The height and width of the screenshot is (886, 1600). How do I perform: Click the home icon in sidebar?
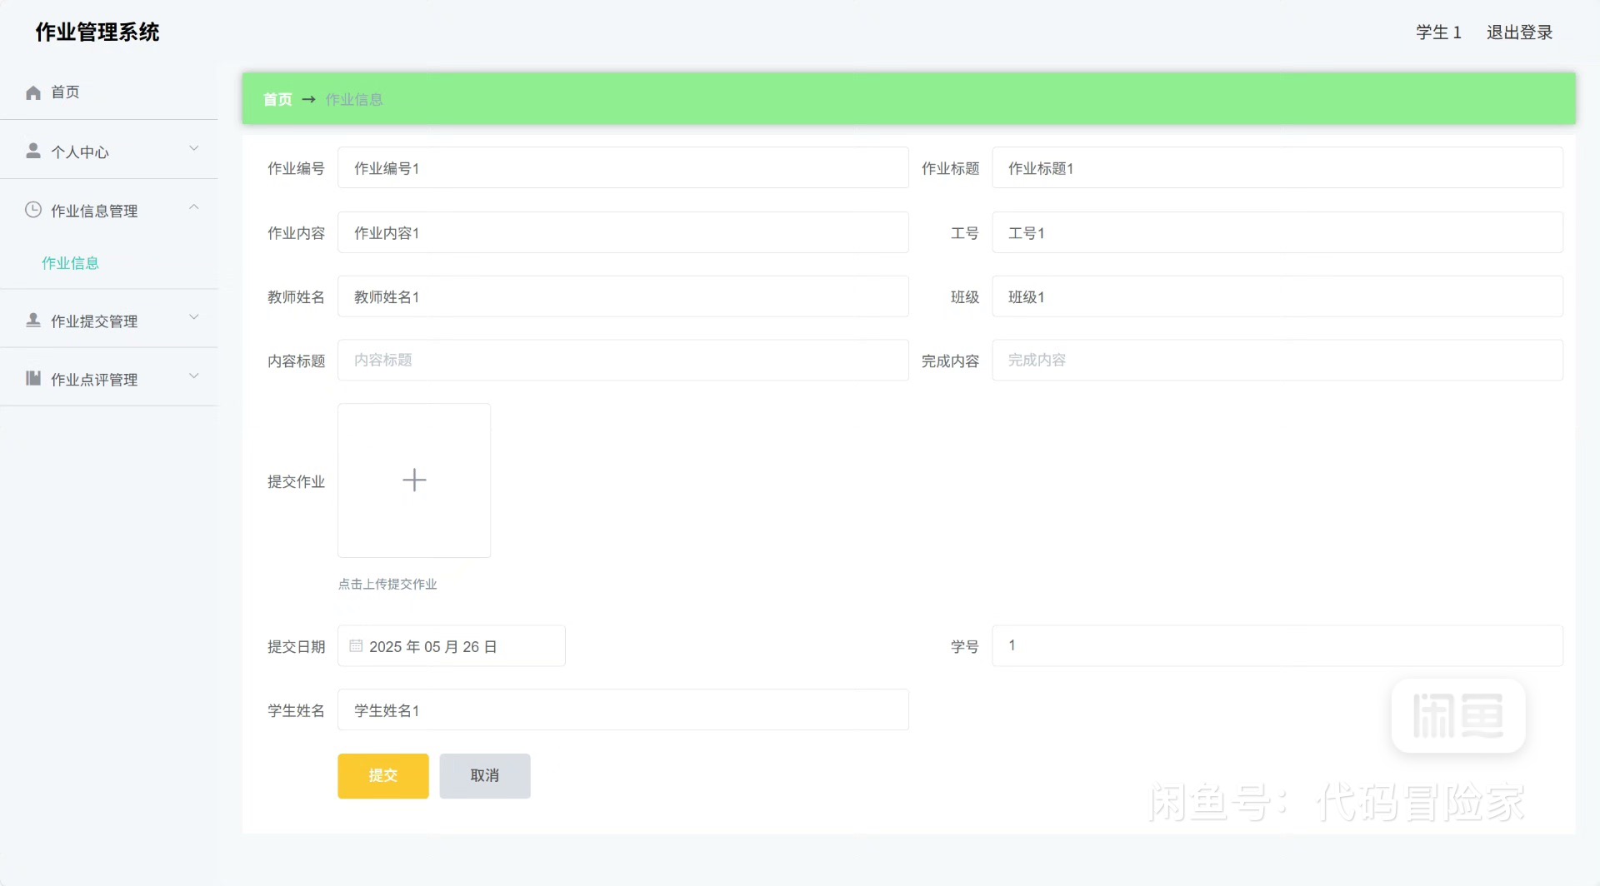(33, 92)
